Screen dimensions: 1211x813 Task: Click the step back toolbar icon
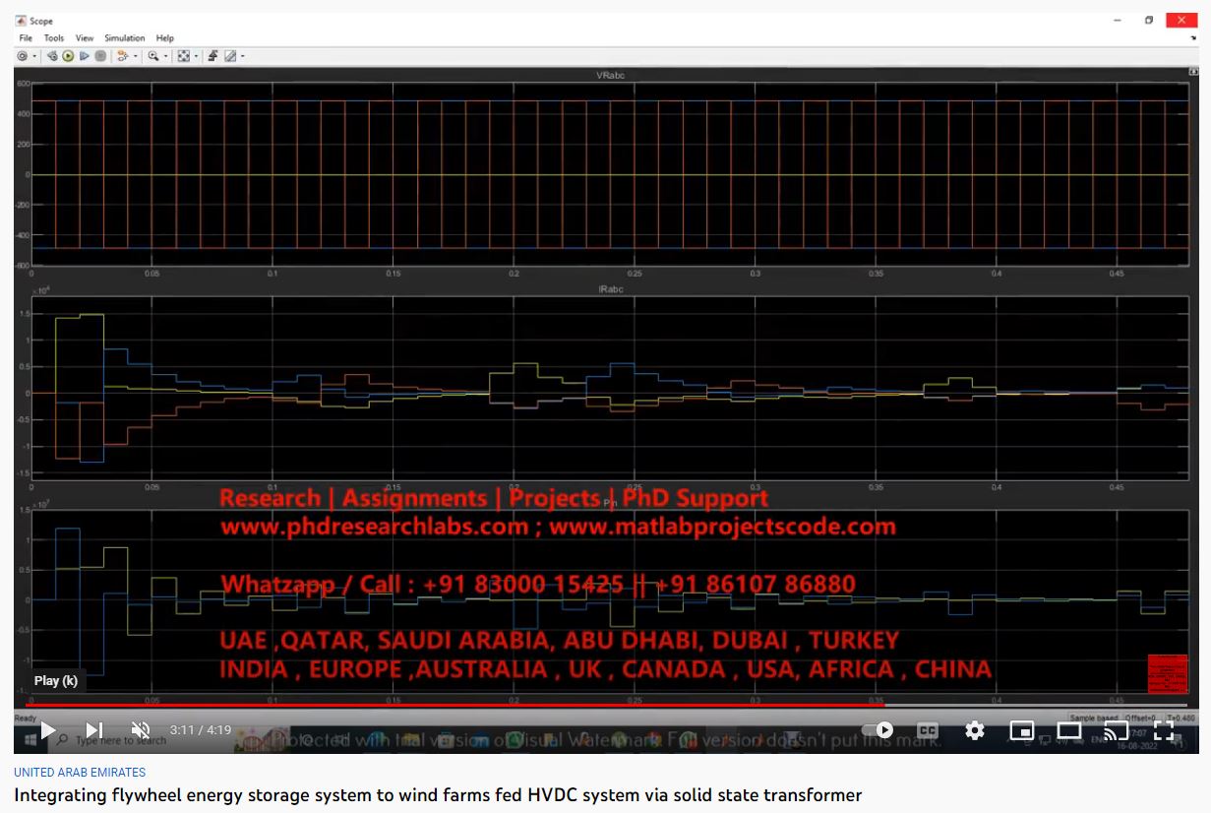52,56
